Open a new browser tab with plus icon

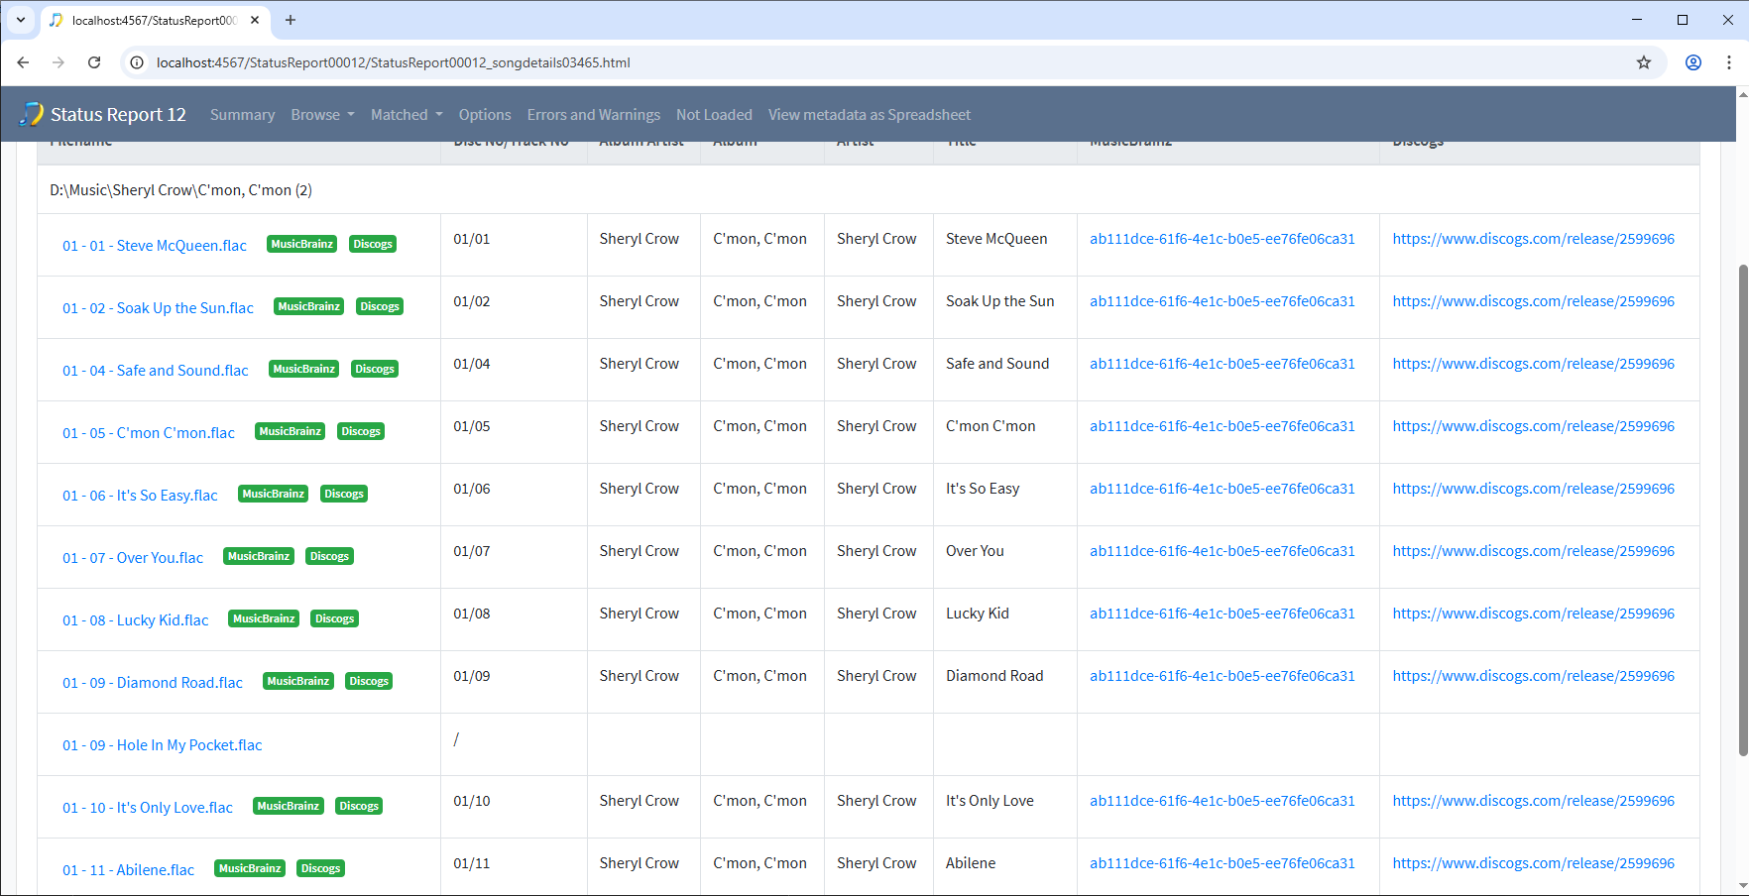[x=291, y=20]
